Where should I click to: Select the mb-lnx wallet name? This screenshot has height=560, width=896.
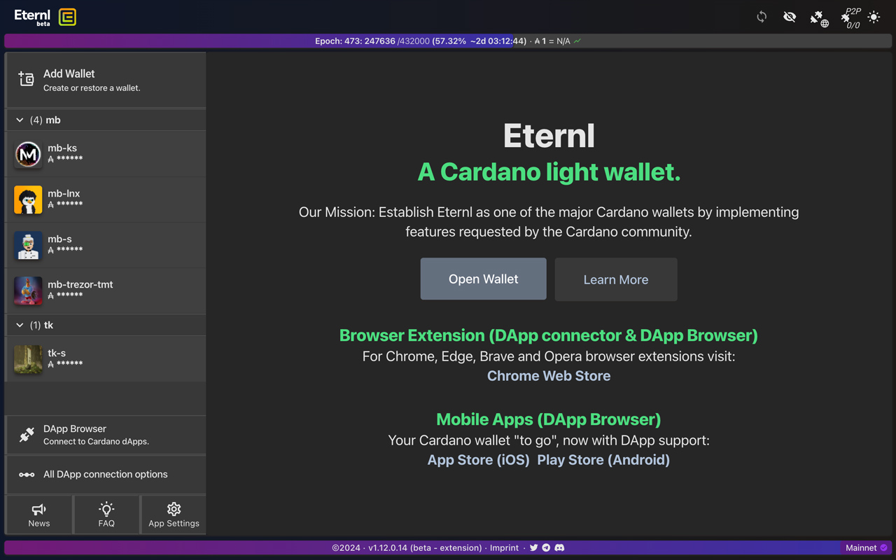[x=64, y=193]
